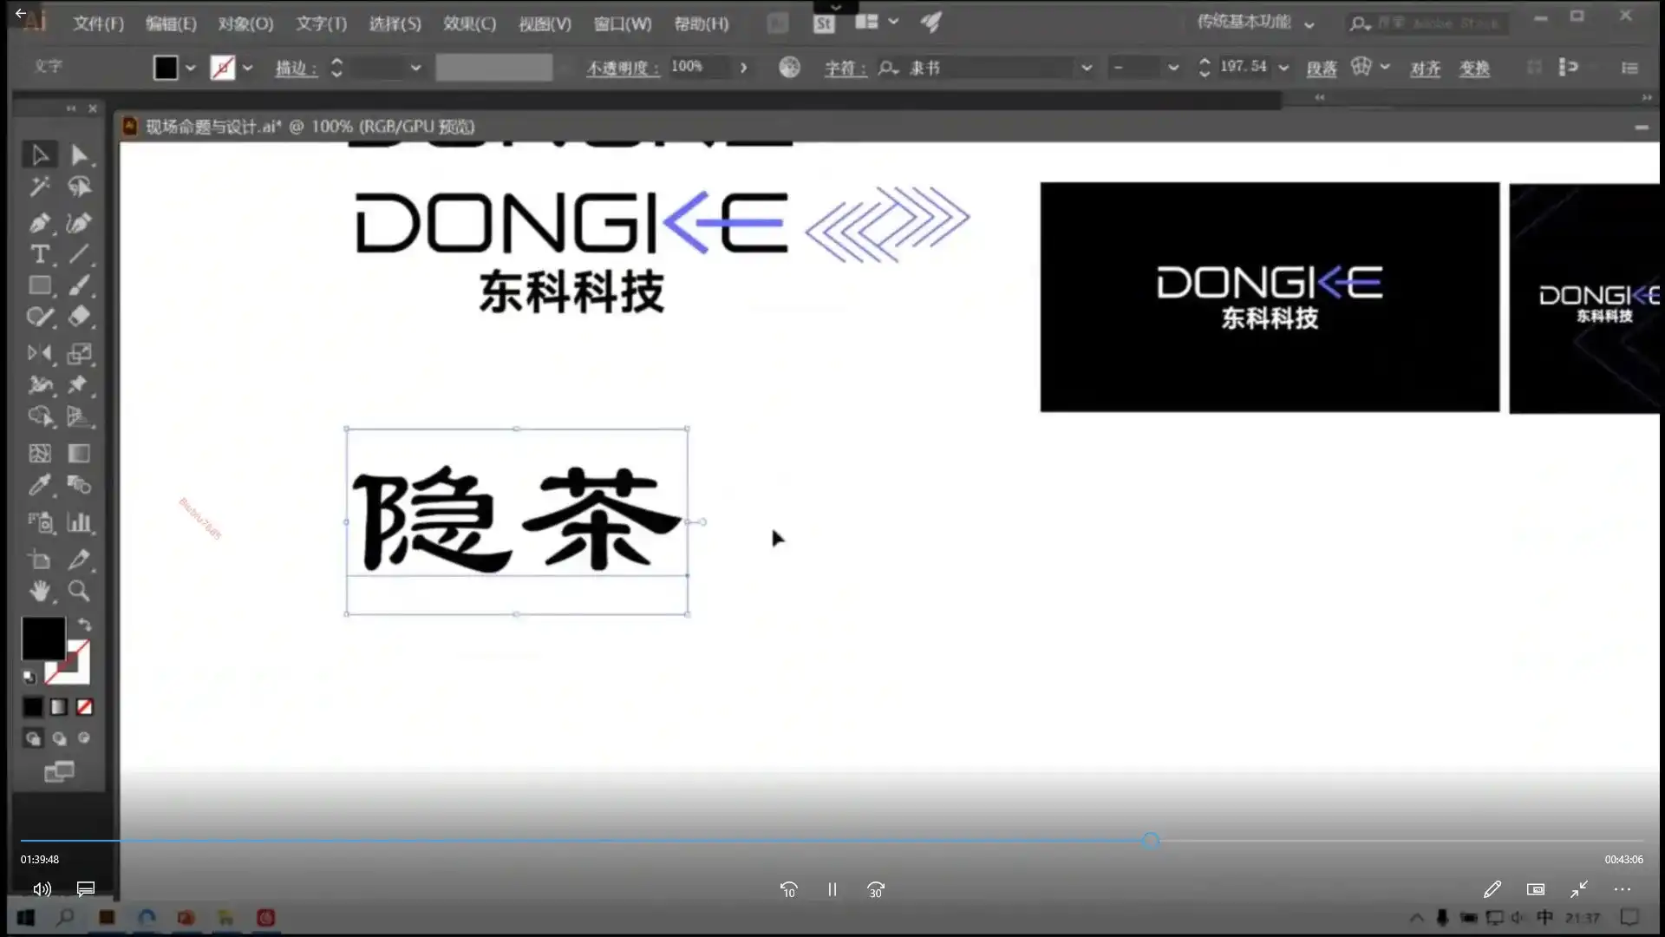
Task: Select the Eyedropper tool
Action: pos(39,485)
